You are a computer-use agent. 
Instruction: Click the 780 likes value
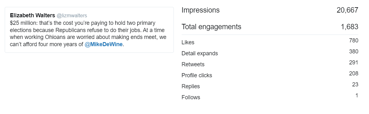tap(354, 41)
